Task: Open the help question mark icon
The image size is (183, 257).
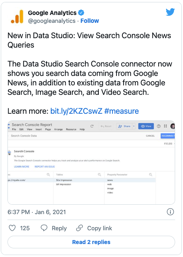Action: pyautogui.click(x=159, y=126)
